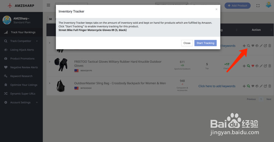Expand the Account Settings plus sign
The height and width of the screenshot is (142, 274).
[37, 102]
